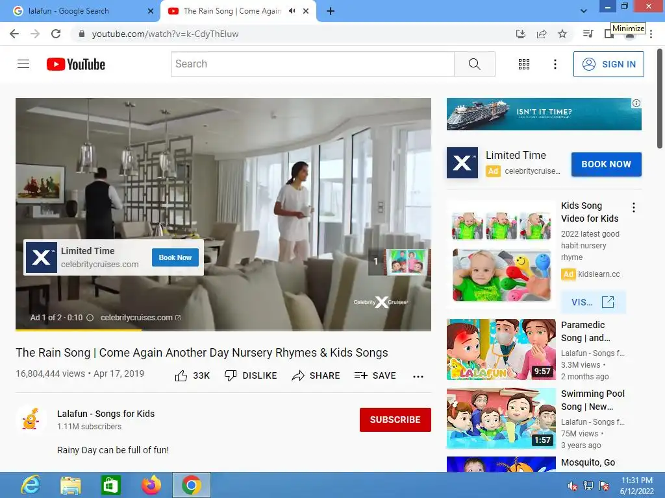
Task: Open Mosquito, Go video title
Action: tap(588, 462)
